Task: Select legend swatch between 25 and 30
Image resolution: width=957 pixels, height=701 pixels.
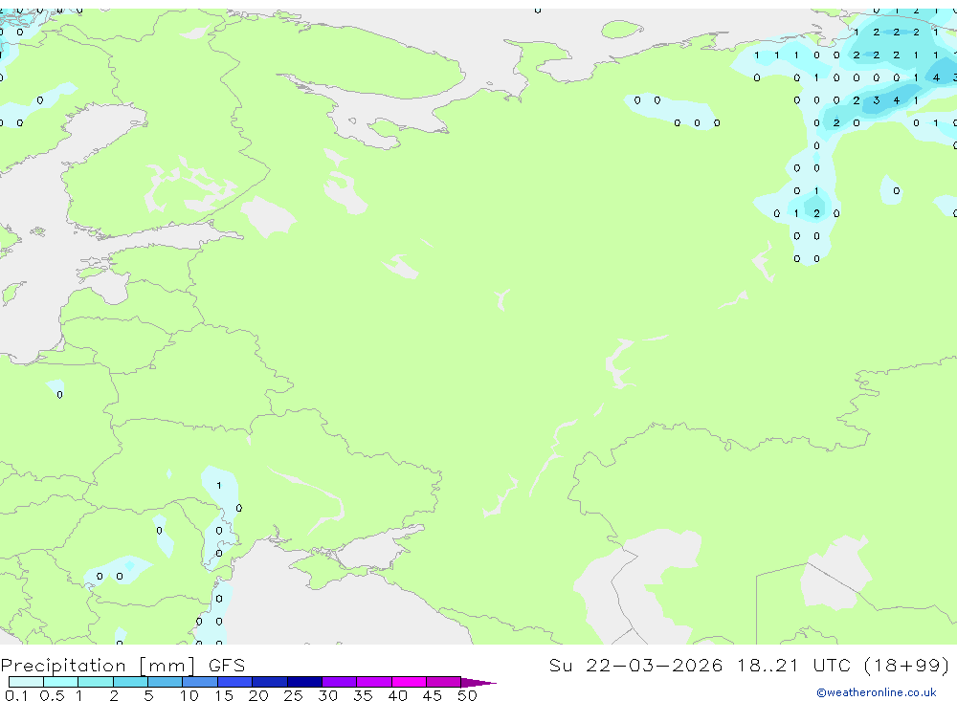Action: (304, 682)
